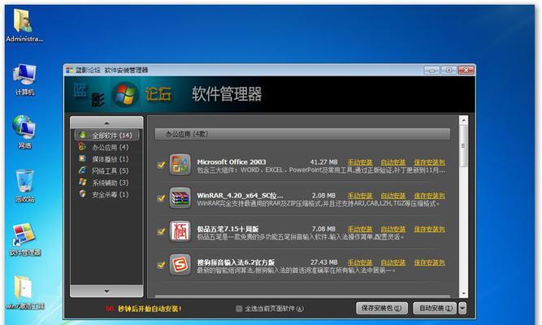Uncheck Microsoft Office 2003 checkbox
Screen dimensions: 542x325
click(x=161, y=165)
